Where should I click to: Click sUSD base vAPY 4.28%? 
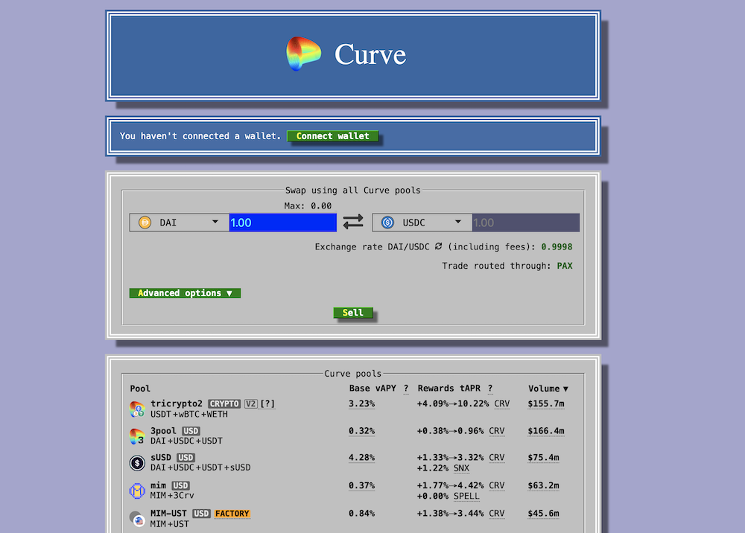point(361,458)
